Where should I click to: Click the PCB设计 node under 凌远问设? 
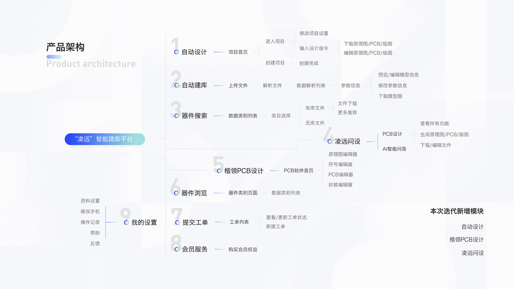point(392,134)
